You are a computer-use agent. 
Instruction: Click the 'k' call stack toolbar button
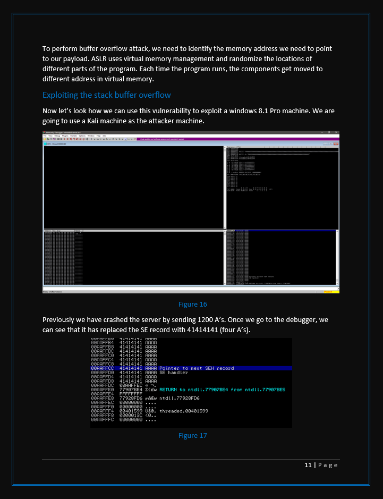[x=116, y=139]
